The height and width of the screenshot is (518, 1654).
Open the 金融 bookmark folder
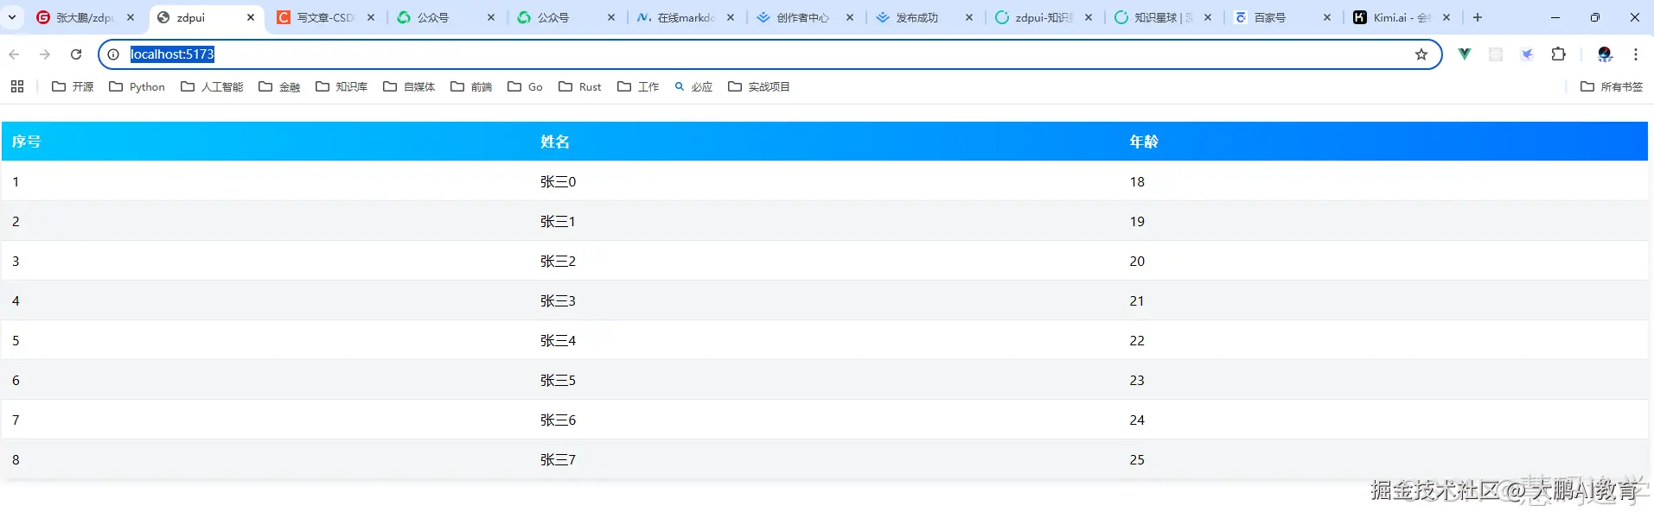(279, 86)
